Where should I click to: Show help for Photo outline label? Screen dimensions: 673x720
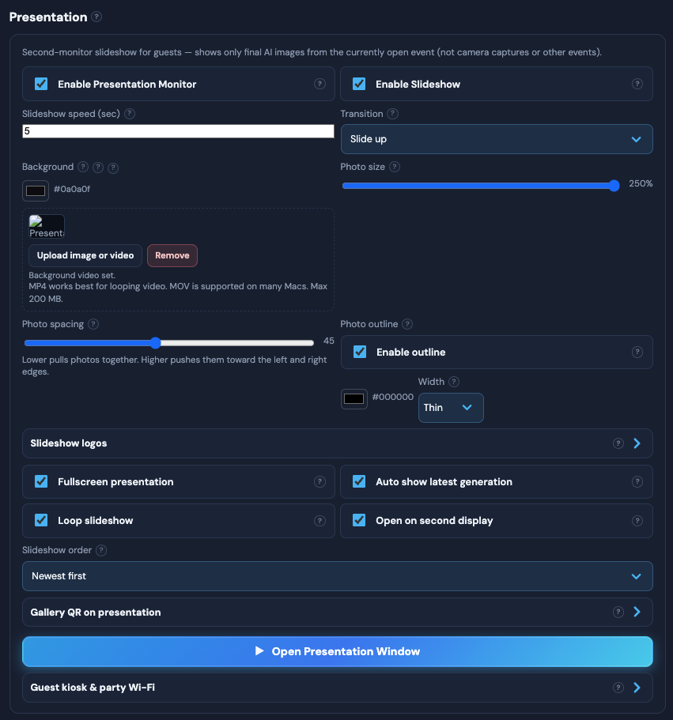tap(407, 324)
